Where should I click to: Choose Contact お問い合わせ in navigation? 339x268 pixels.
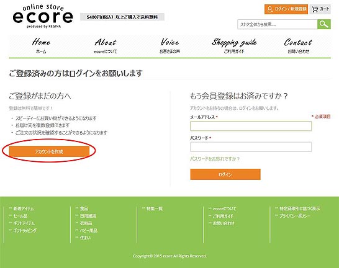pyautogui.click(x=298, y=45)
